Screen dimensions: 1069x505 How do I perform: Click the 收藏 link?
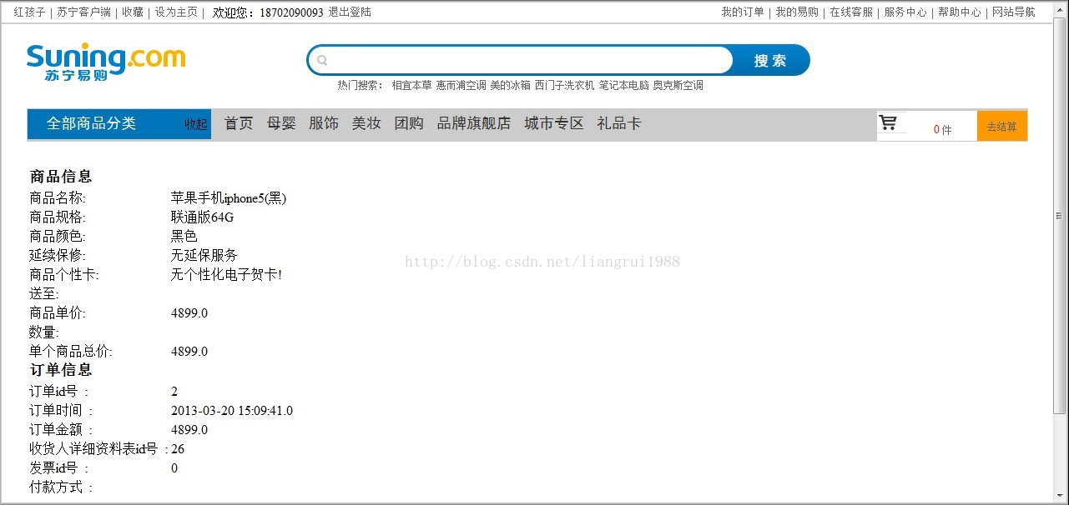tap(133, 12)
